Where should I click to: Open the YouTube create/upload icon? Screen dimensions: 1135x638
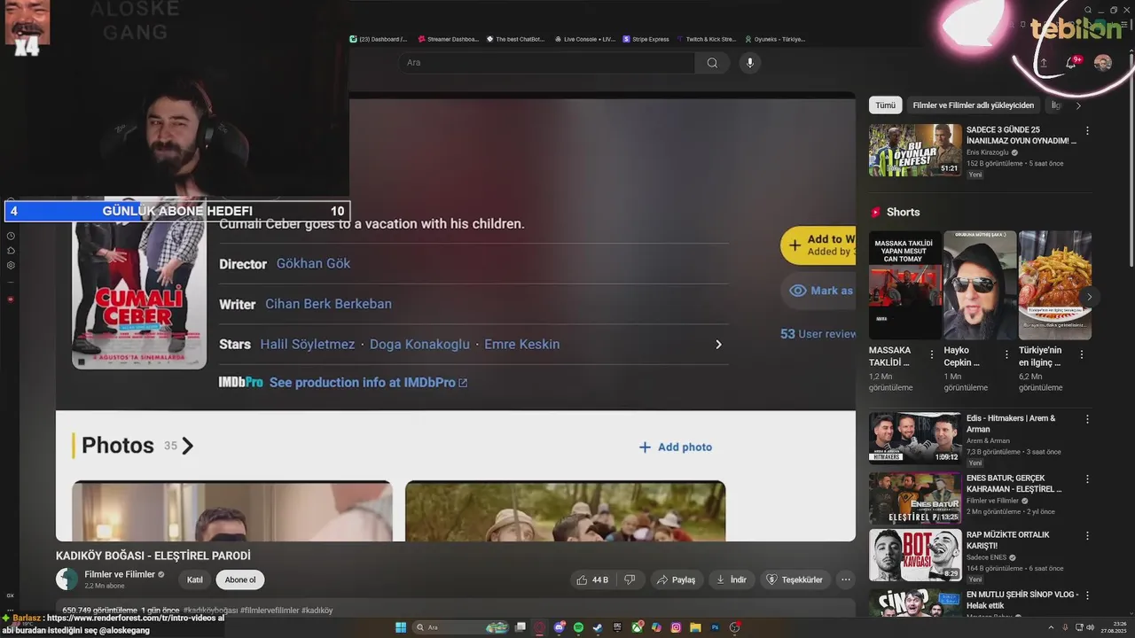tap(1044, 63)
